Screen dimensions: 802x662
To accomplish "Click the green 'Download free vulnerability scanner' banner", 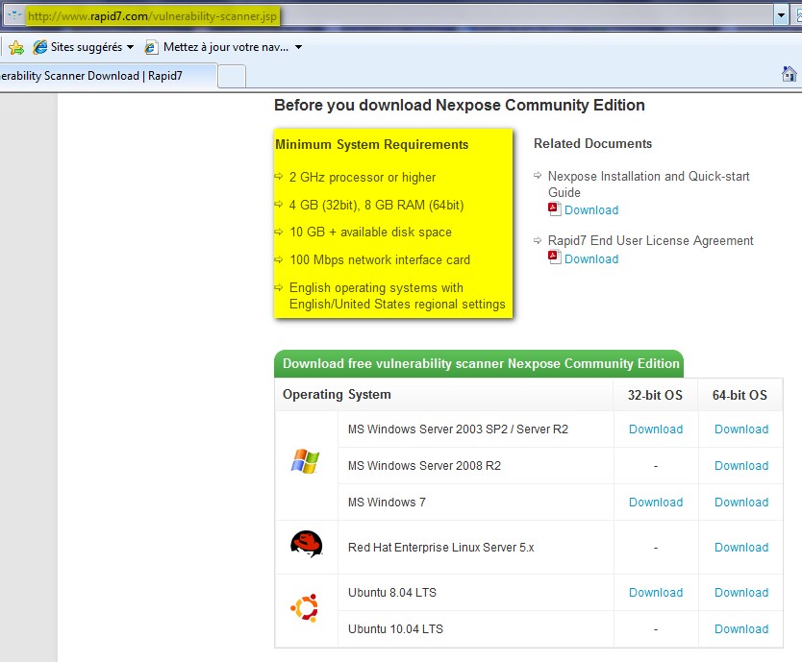I will 479,363.
